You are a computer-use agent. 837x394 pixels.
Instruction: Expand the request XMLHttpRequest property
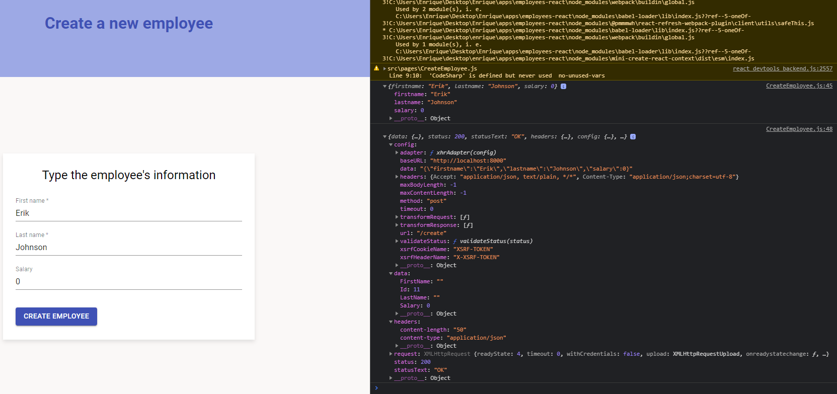pos(391,354)
